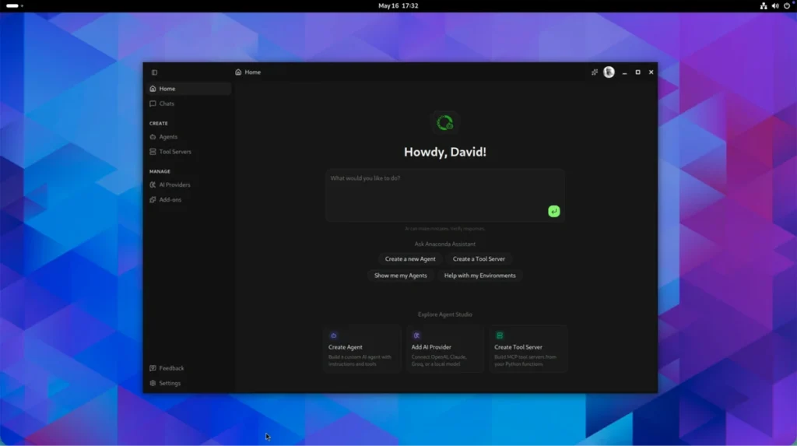This screenshot has width=797, height=446.
Task: Open Feedback from the sidebar
Action: (x=188, y=368)
